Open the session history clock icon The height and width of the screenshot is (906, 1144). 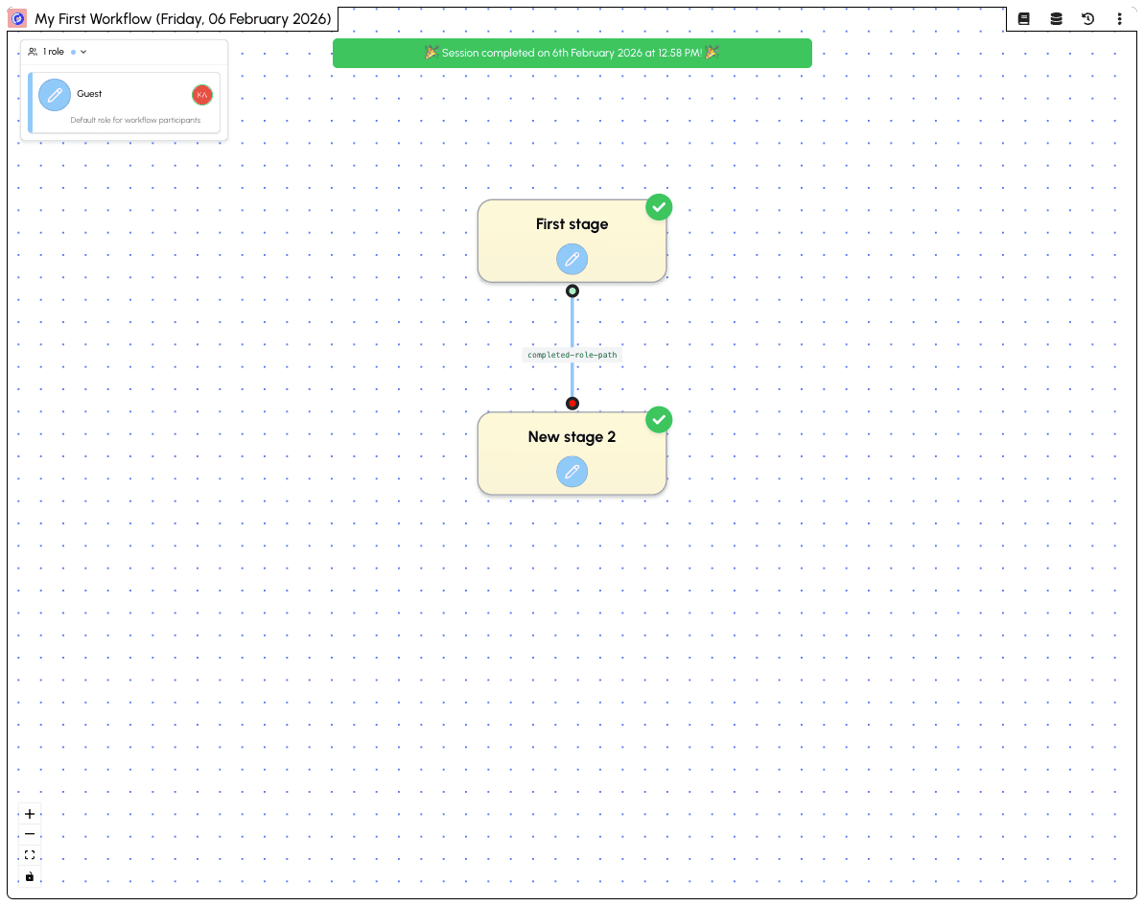[1087, 19]
